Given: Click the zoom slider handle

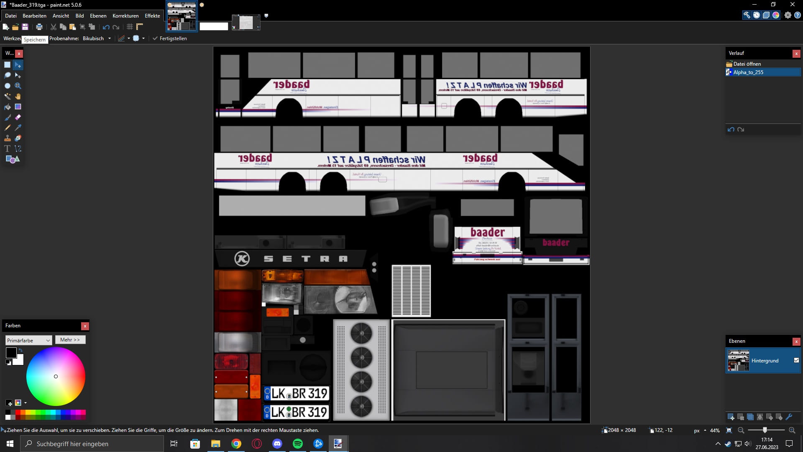Looking at the screenshot, I should (x=765, y=430).
